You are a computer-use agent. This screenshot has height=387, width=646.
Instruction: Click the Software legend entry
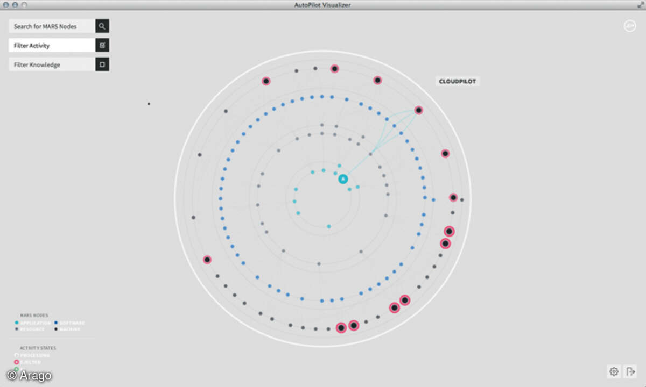tap(69, 323)
